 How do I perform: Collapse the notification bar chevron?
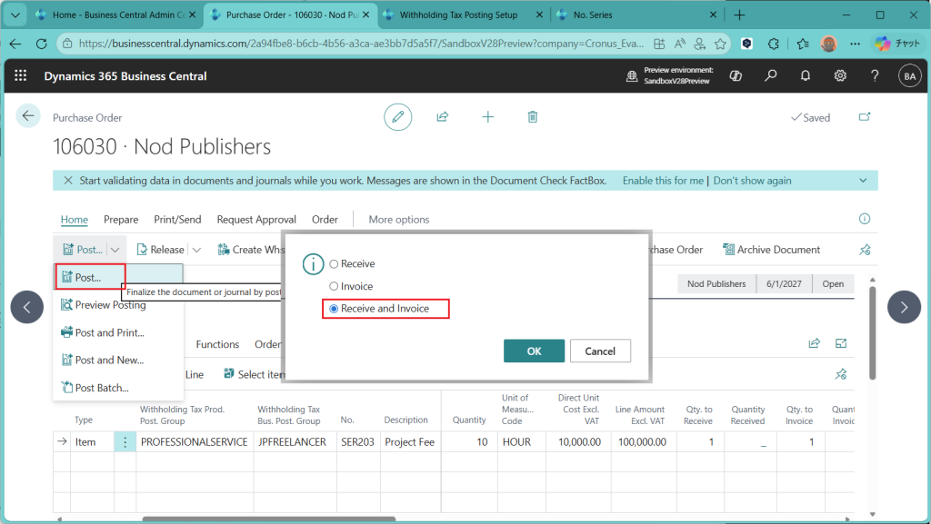pos(864,181)
